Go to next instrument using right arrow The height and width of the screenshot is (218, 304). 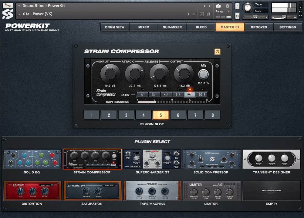[x=210, y=6]
